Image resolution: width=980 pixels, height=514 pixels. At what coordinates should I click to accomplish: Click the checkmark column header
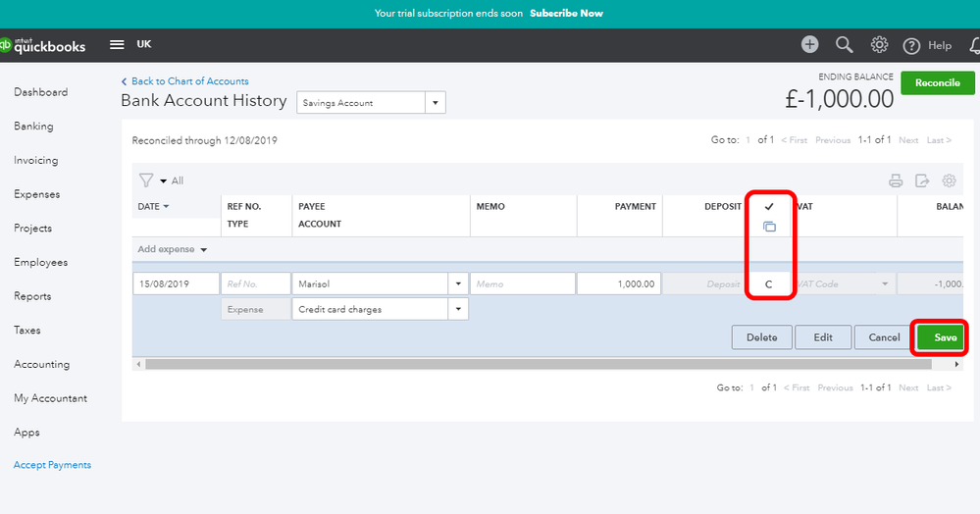pyautogui.click(x=769, y=206)
